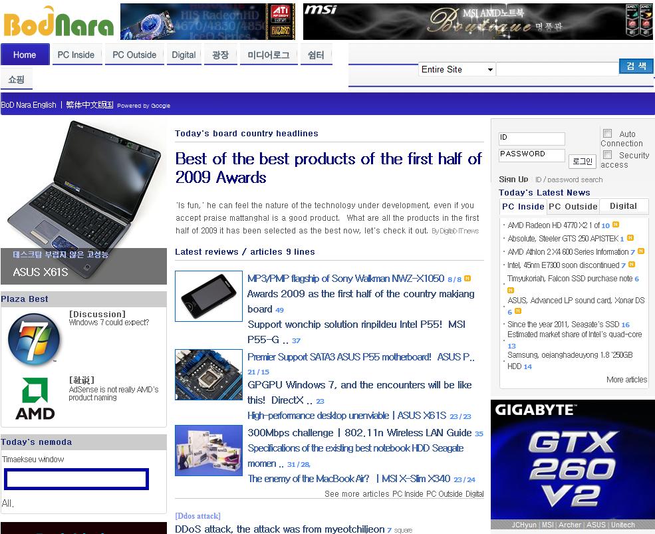Enable the Auto Connection checkbox
The height and width of the screenshot is (534, 655).
click(x=607, y=133)
